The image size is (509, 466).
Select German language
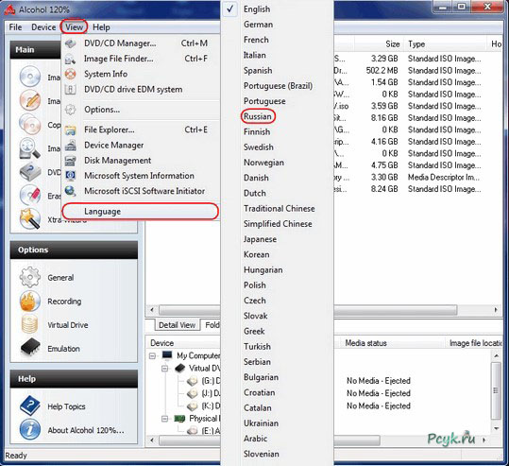coord(258,25)
